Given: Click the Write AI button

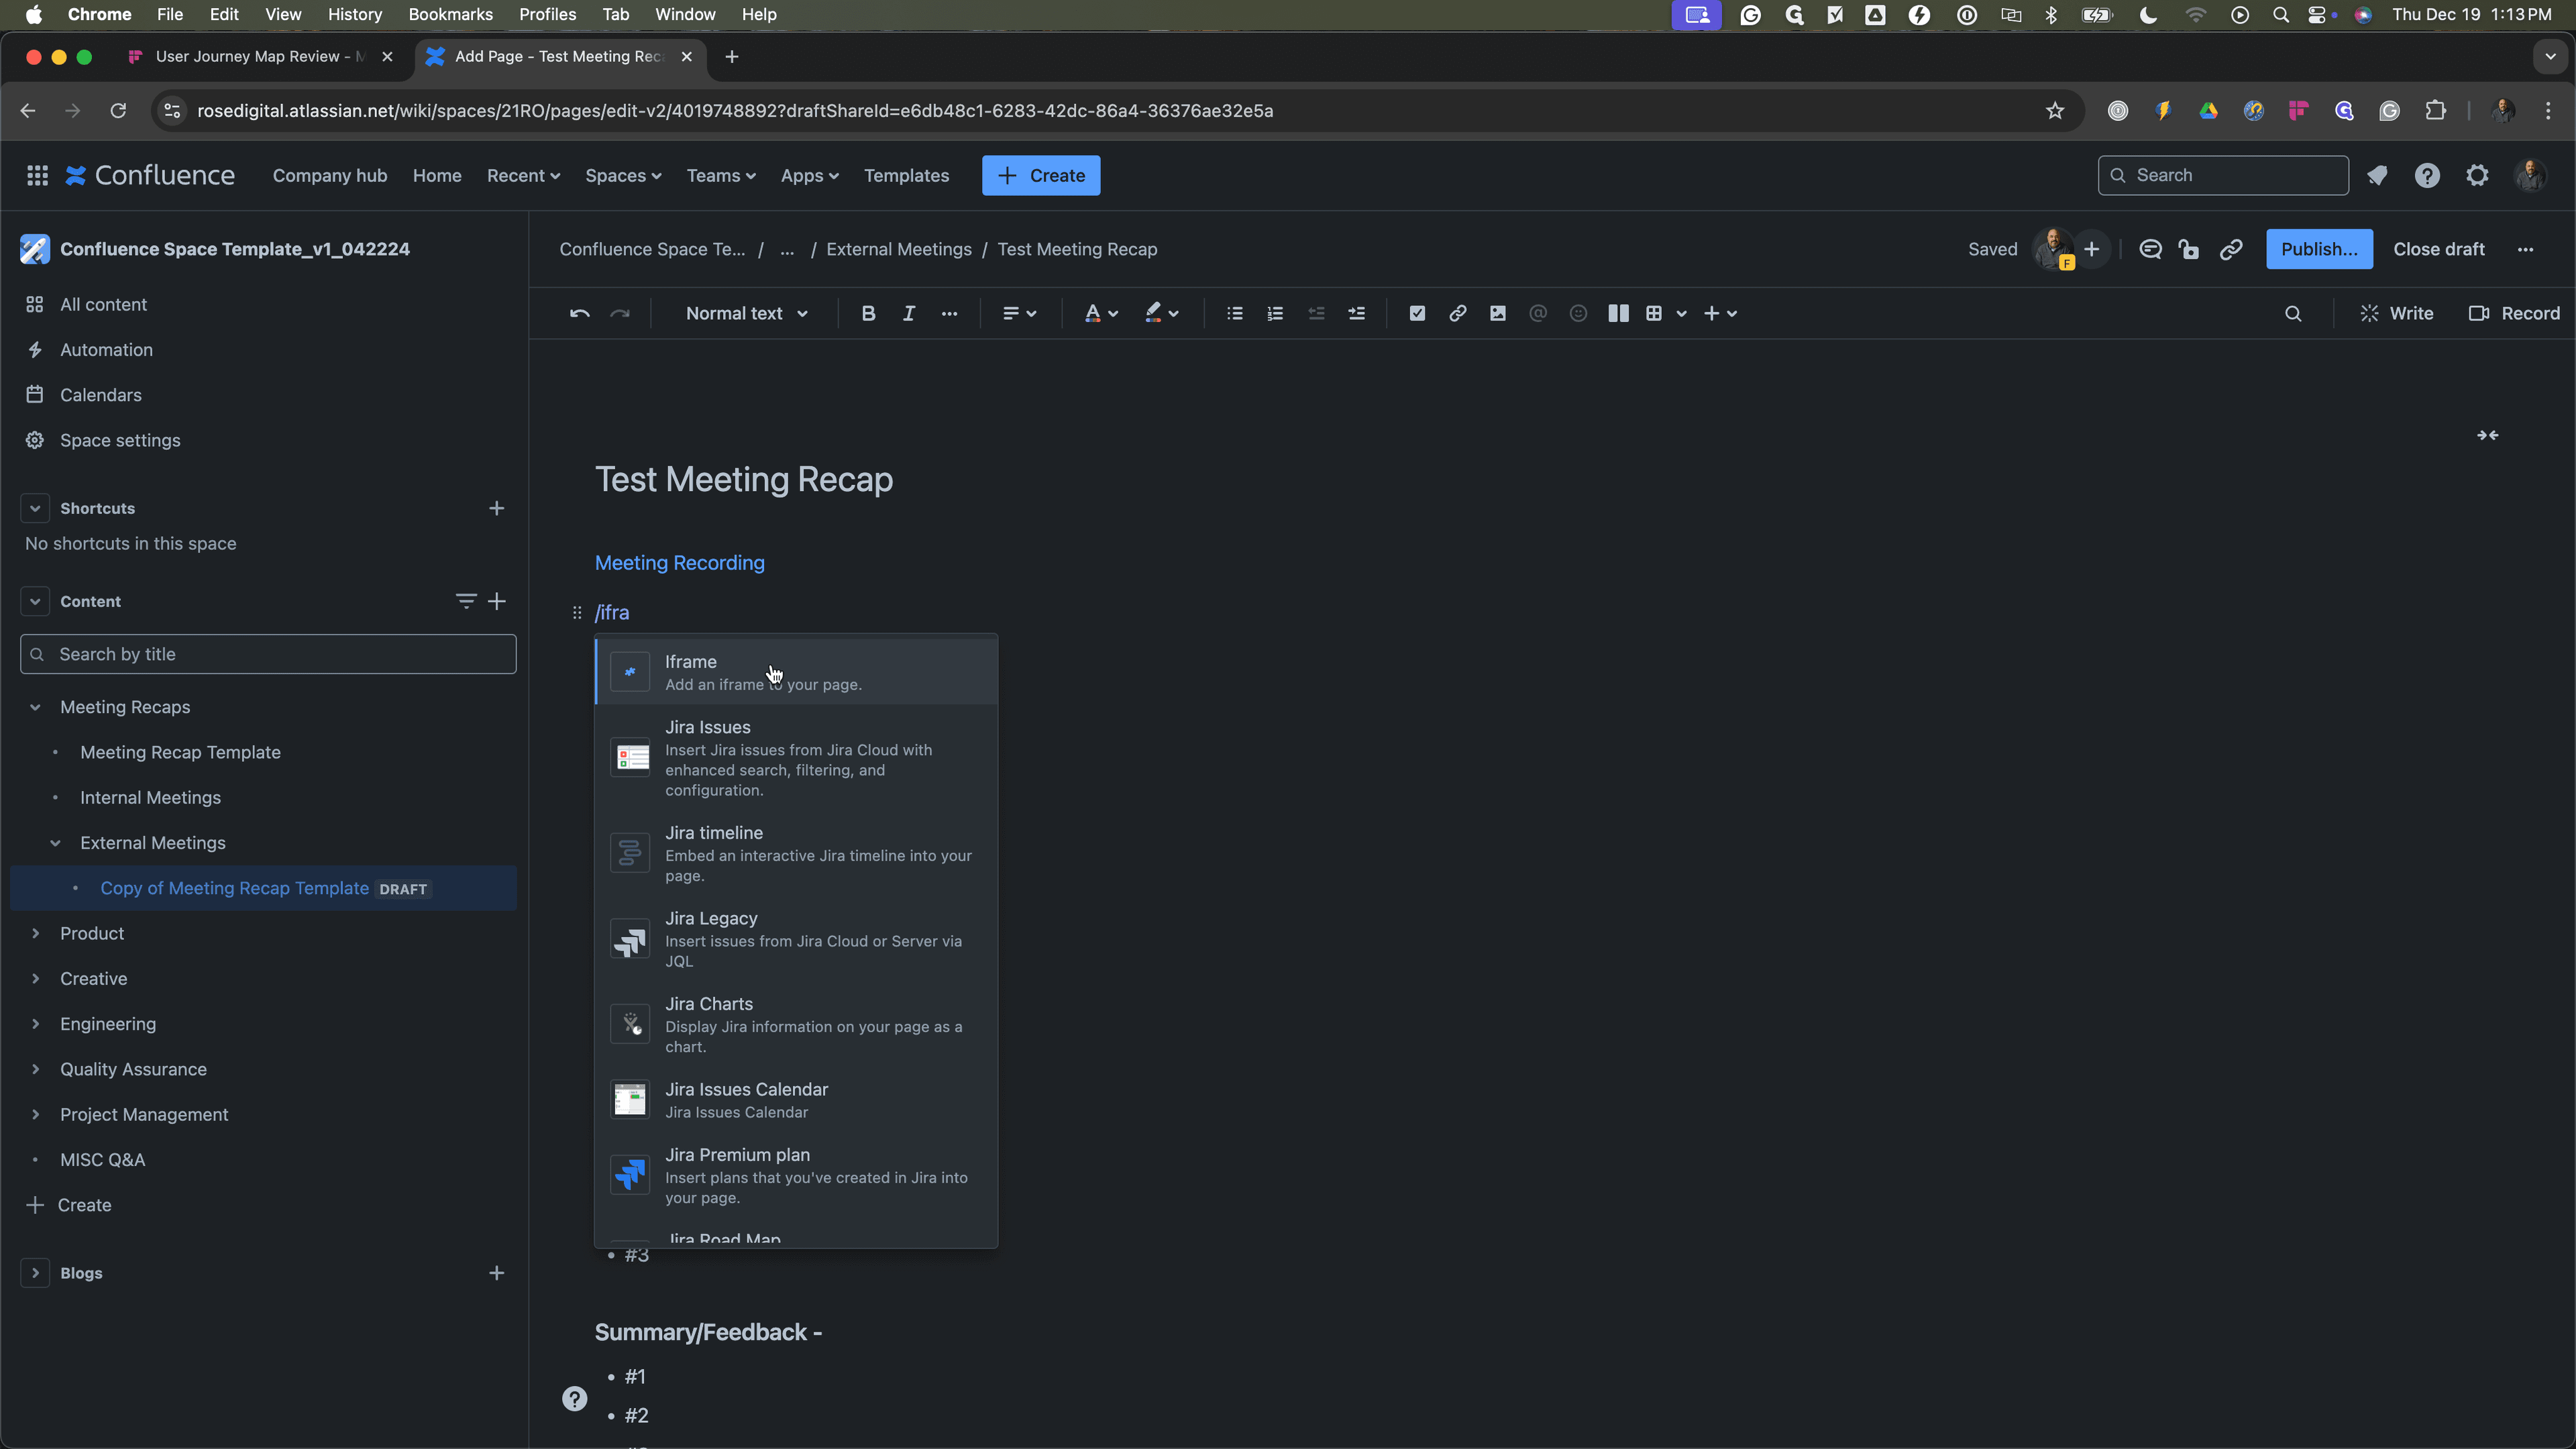Looking at the screenshot, I should click(x=2397, y=313).
